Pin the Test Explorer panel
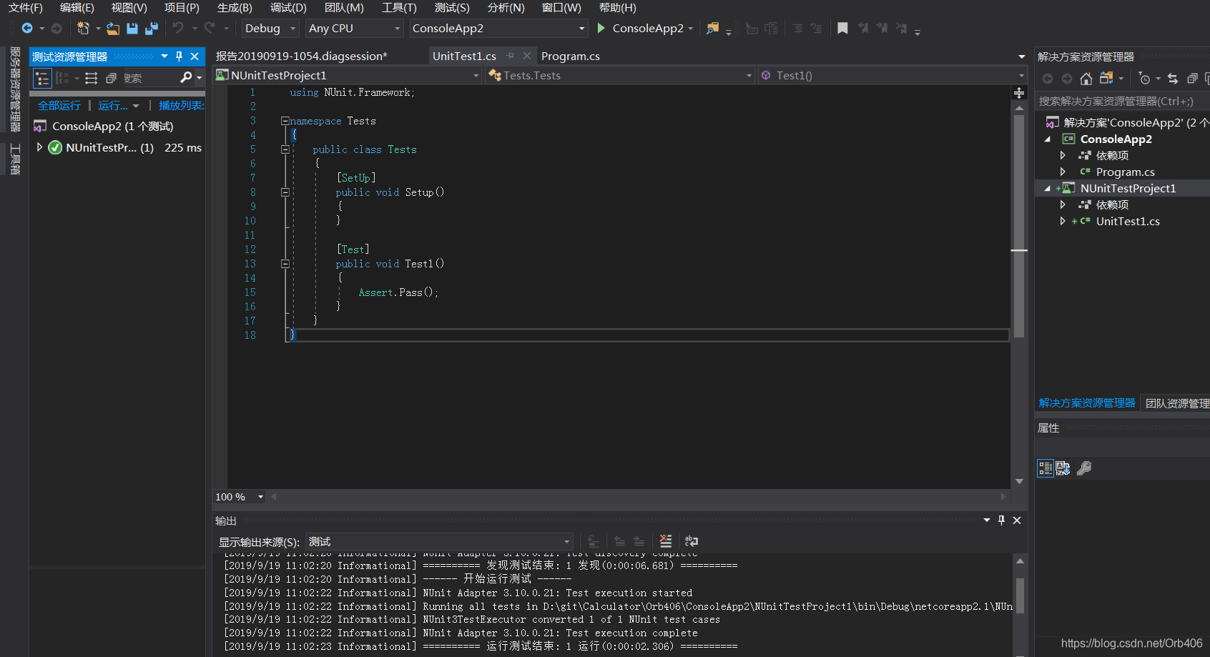1210x657 pixels. click(179, 56)
